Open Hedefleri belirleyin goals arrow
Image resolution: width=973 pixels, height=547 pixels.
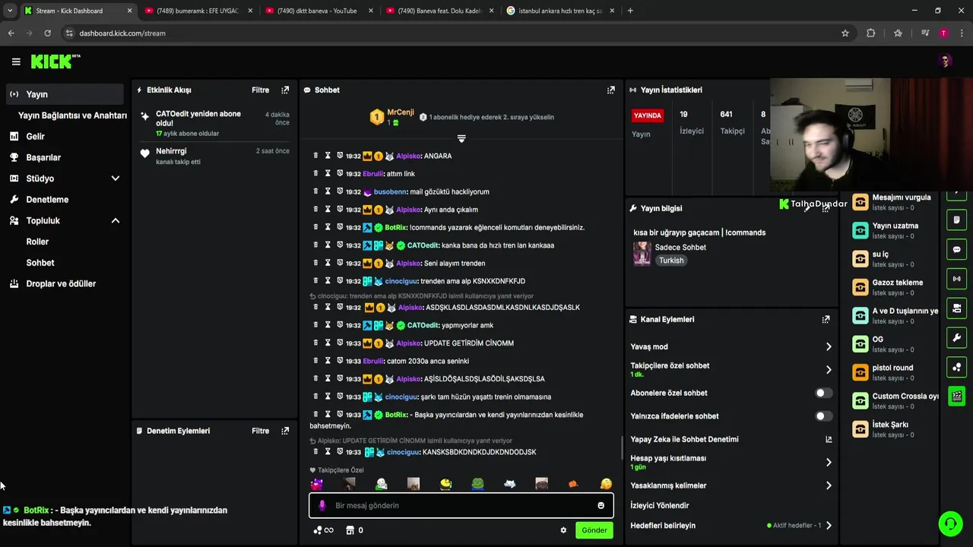click(x=829, y=526)
